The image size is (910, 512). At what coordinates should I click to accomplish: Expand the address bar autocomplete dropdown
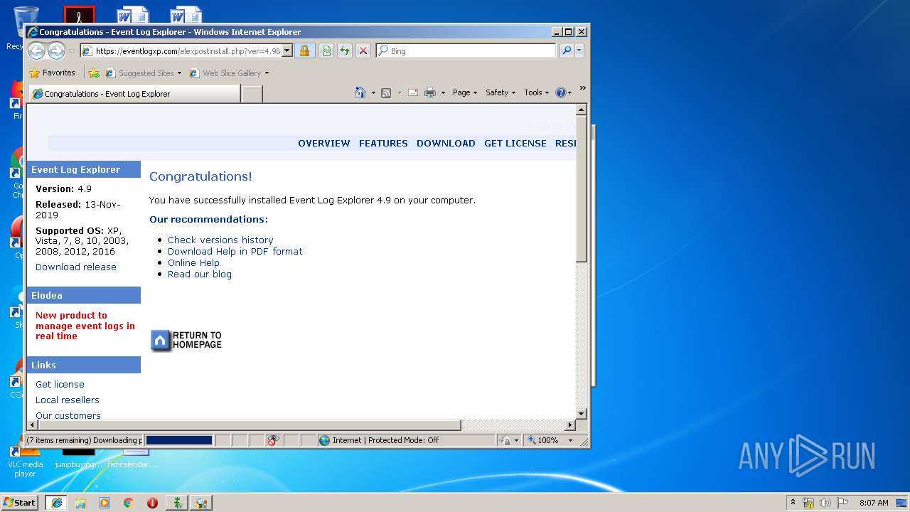tap(287, 50)
